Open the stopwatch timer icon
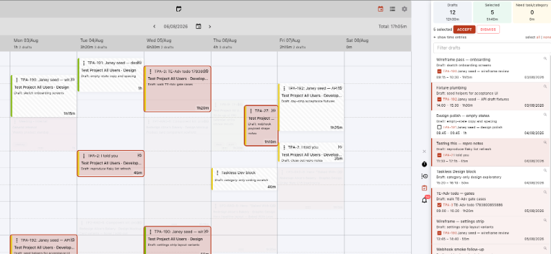The height and width of the screenshot is (254, 551). click(424, 164)
